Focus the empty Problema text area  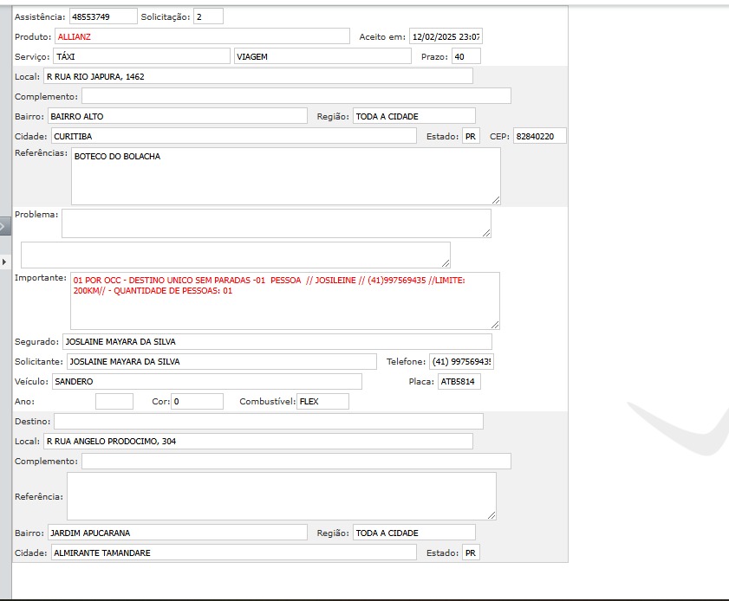coord(277,223)
